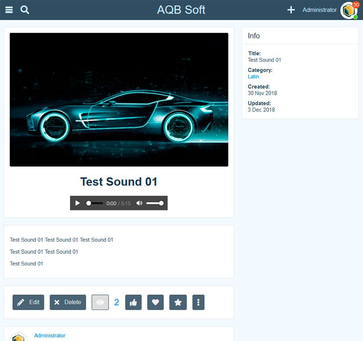Click the neon car cover image
The image size is (363, 341).
click(119, 99)
